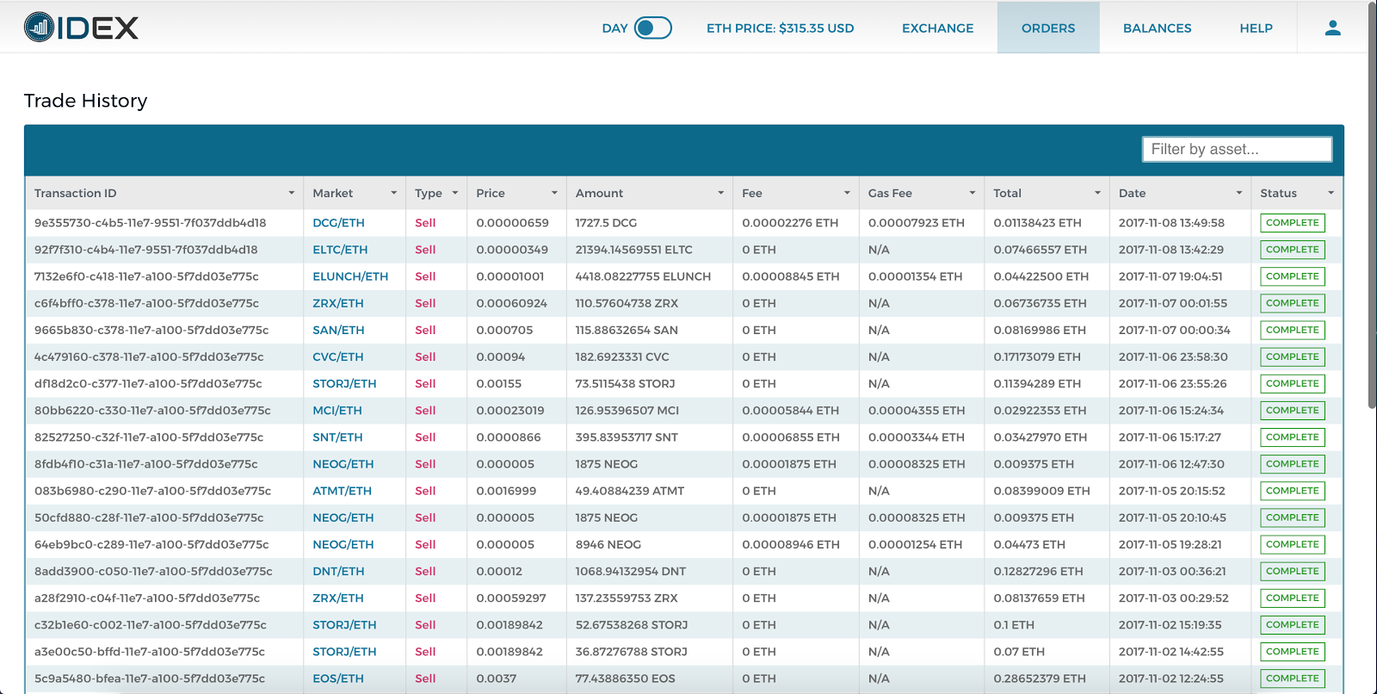1377x694 pixels.
Task: Click date 2017-11-06 23:55:26
Action: click(x=1172, y=384)
